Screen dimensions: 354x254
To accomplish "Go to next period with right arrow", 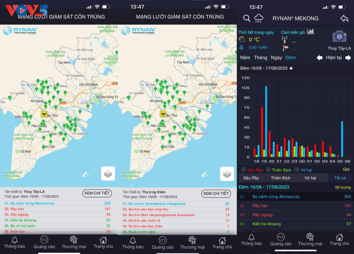I will click(348, 58).
